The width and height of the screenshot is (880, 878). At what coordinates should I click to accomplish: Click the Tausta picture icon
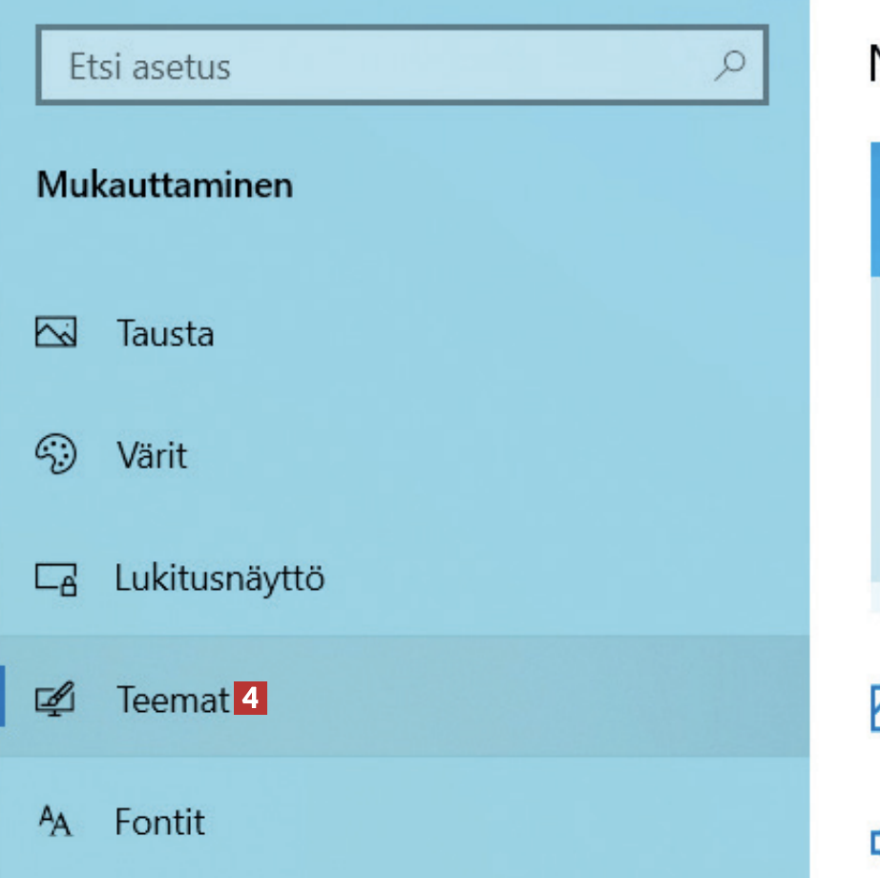[x=55, y=332]
